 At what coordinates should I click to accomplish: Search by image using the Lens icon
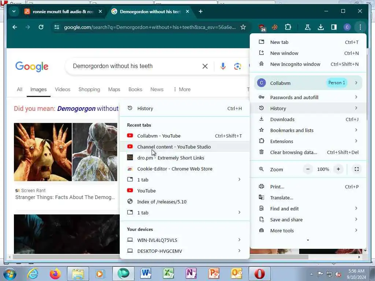(x=237, y=66)
